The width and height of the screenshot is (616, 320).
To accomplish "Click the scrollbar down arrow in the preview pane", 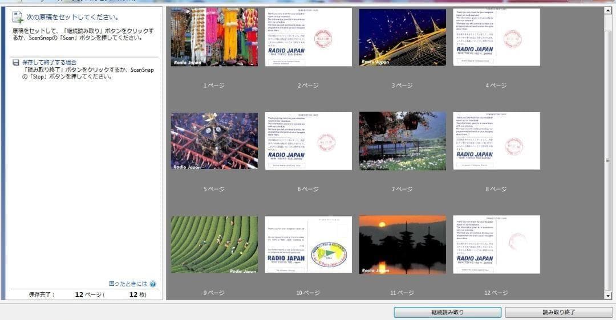I will (x=608, y=296).
